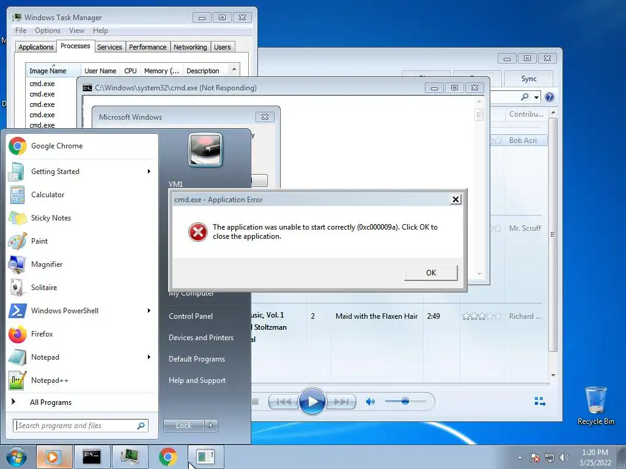Show hidden system tray icons
Screen dimensions: 626x469
coord(520,457)
